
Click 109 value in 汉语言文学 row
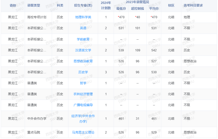138,50
